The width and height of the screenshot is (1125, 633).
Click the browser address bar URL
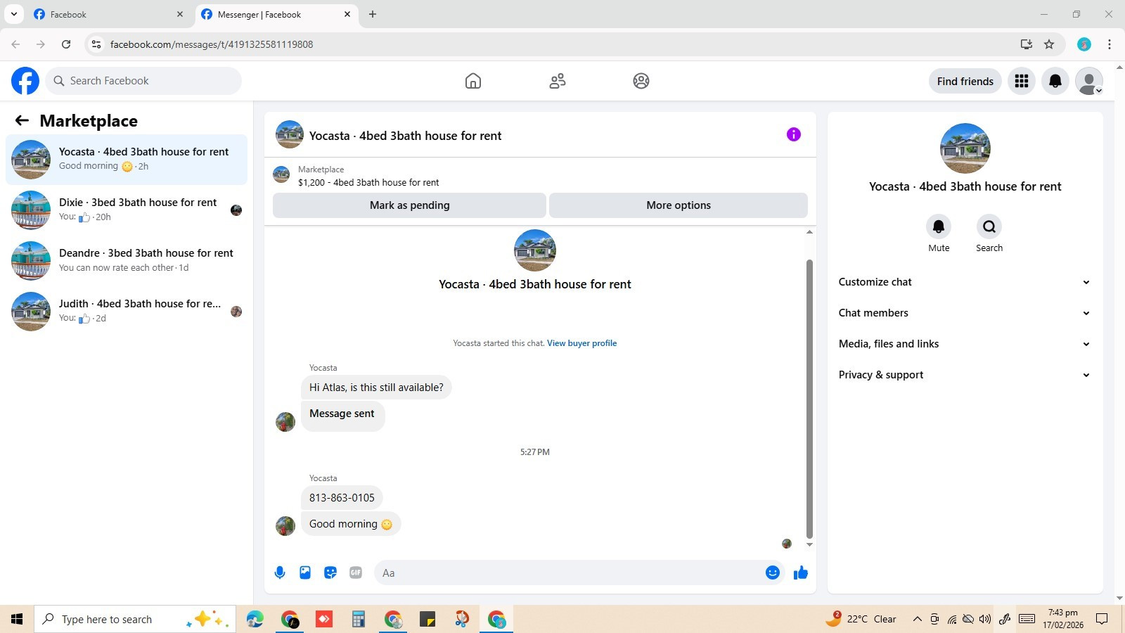point(212,44)
